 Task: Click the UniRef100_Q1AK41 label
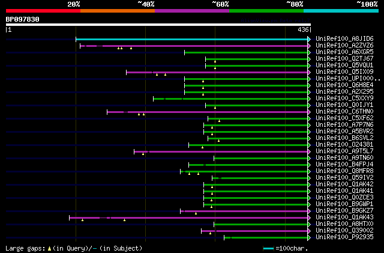tap(344, 191)
